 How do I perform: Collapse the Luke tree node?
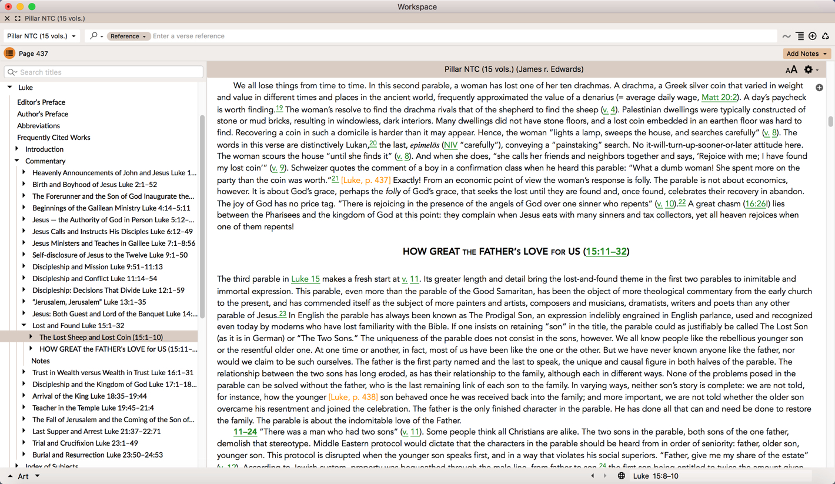coord(10,88)
